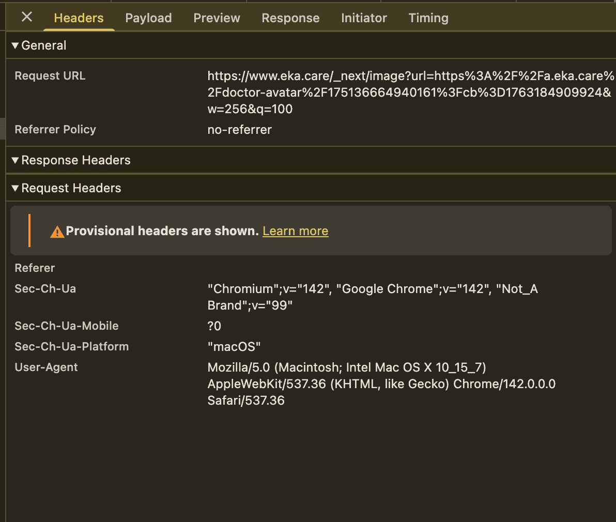Close the request details panel
The image size is (616, 522).
pos(27,17)
